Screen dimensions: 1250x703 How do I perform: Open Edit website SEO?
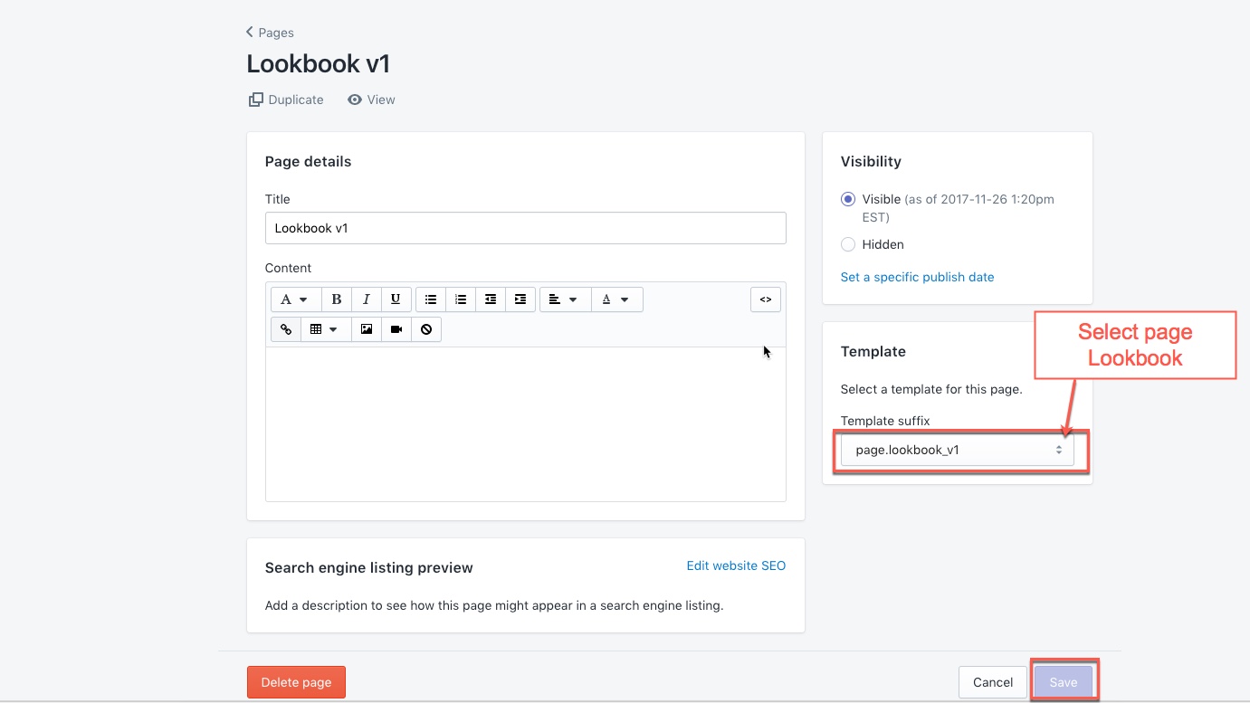pyautogui.click(x=736, y=565)
